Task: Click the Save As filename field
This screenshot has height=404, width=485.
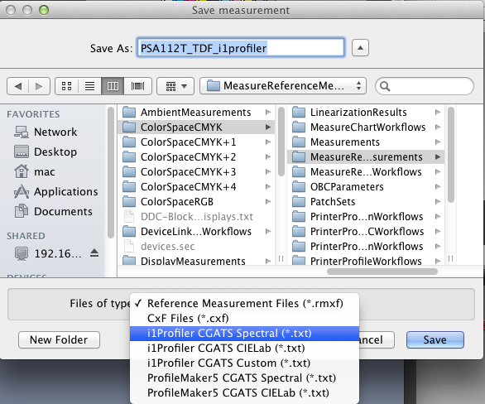Action: [241, 48]
